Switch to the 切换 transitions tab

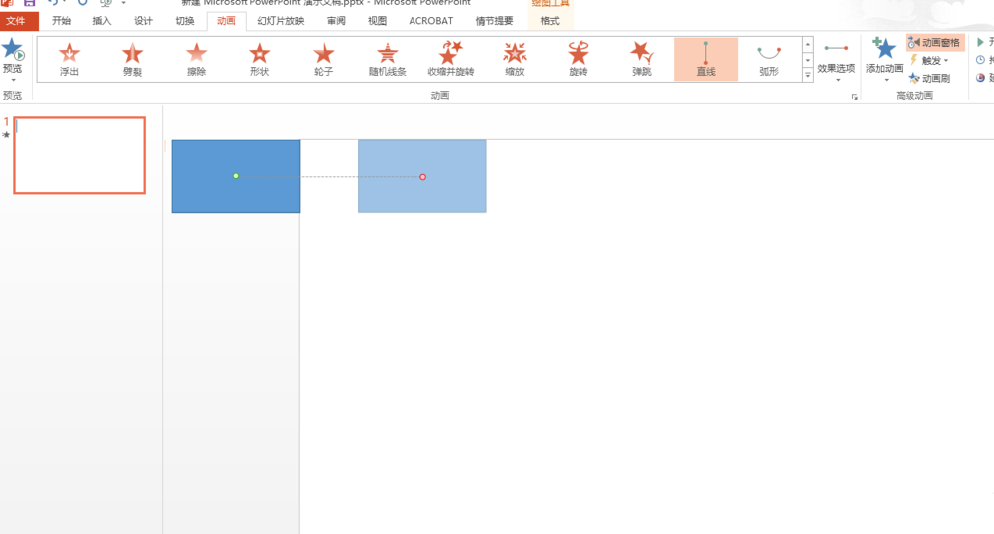[185, 21]
